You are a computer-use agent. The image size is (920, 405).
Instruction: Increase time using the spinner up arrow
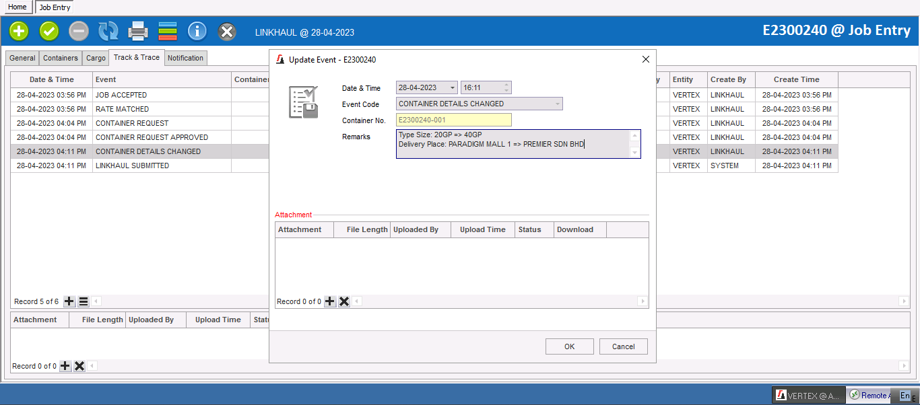(x=506, y=85)
